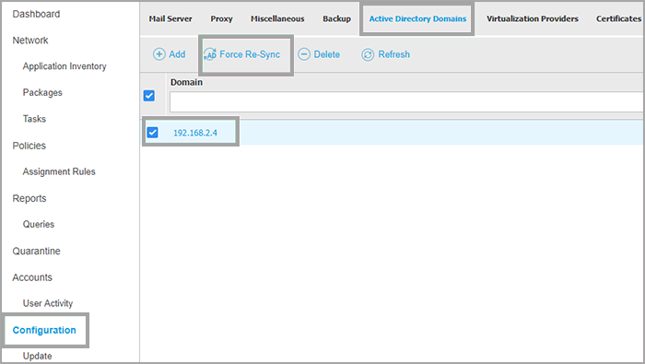Select Assignment Rules under Policies
Screen dimensions: 645x364
(59, 171)
